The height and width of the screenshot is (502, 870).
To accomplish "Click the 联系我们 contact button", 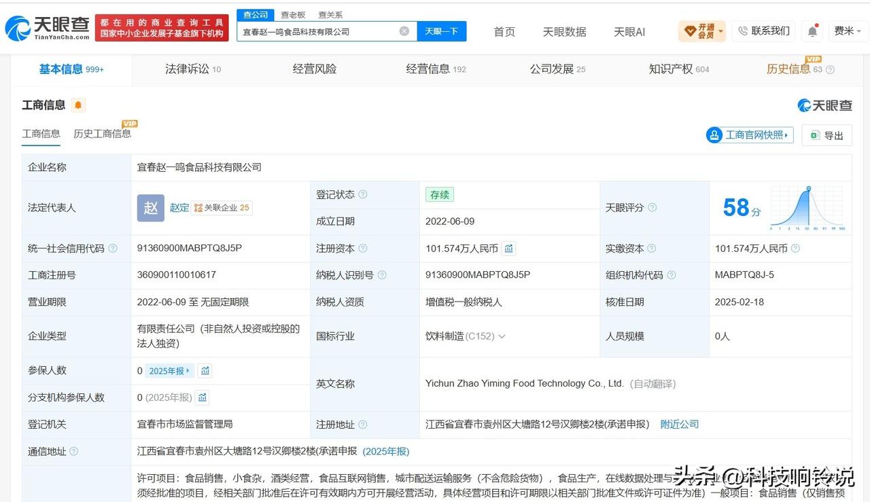I will (x=763, y=31).
